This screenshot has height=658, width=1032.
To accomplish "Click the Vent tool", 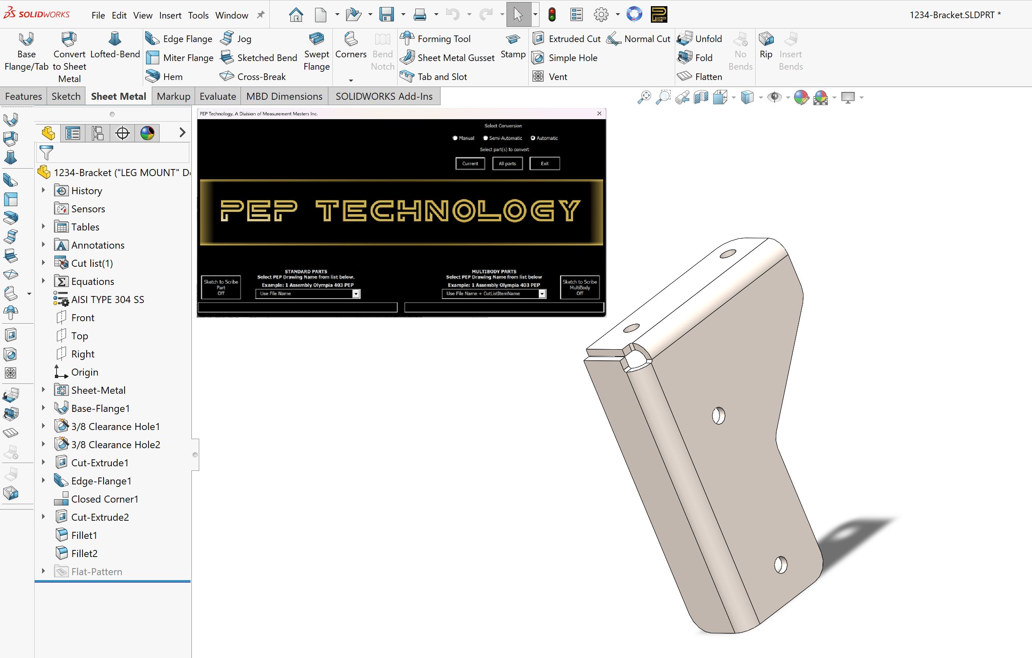I will (x=549, y=77).
